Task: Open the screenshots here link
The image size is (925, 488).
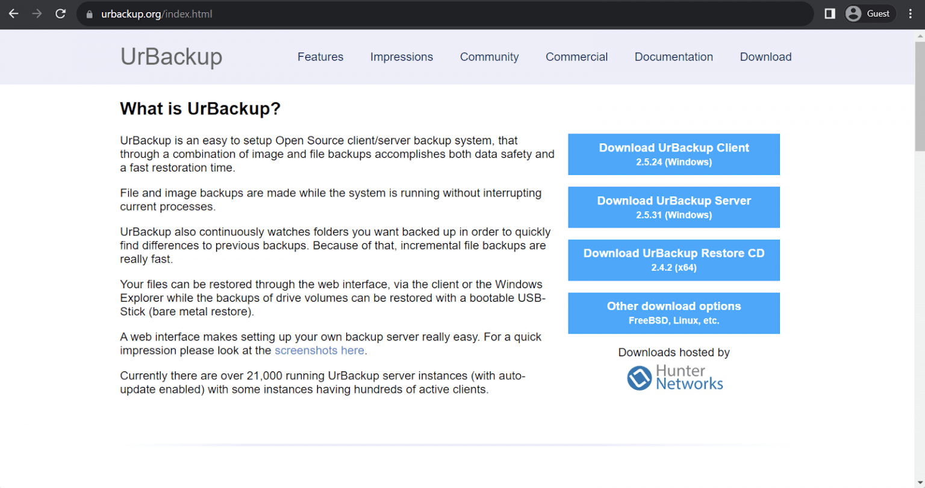Action: coord(319,350)
